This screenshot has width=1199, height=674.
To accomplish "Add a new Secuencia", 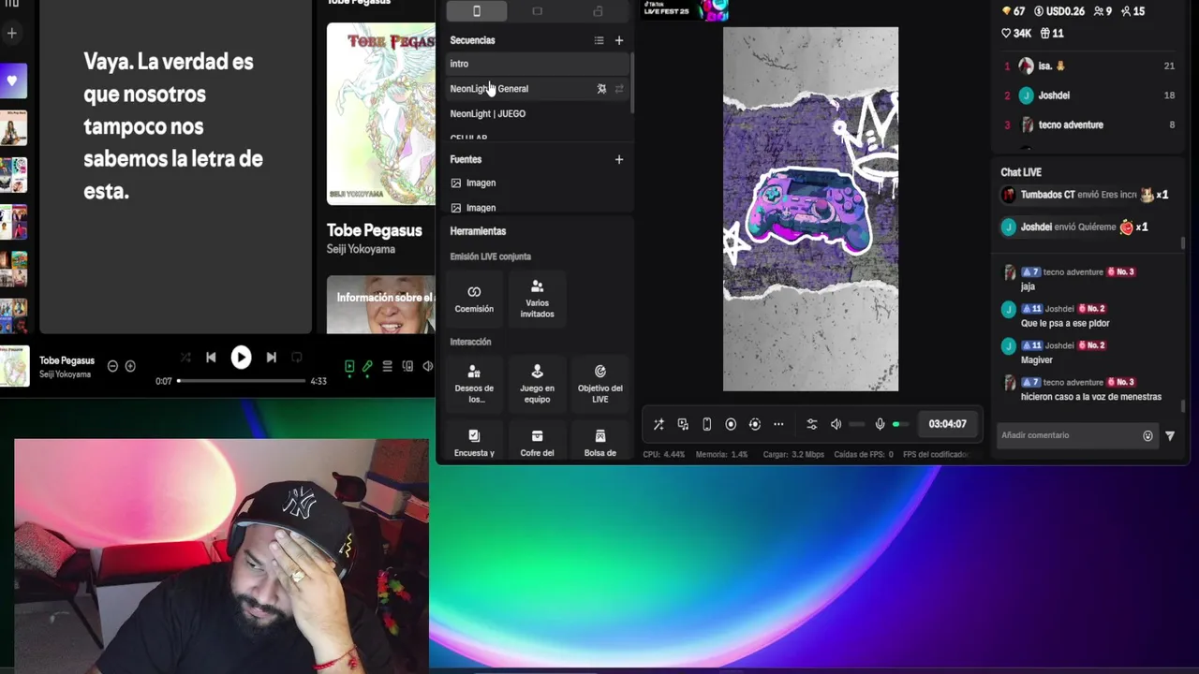I will pyautogui.click(x=618, y=40).
